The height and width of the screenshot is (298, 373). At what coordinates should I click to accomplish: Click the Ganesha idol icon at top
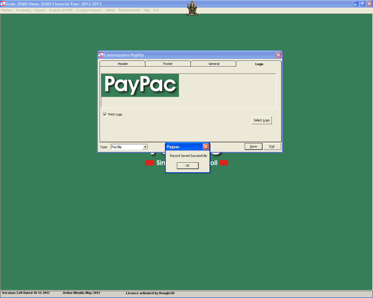click(x=192, y=8)
